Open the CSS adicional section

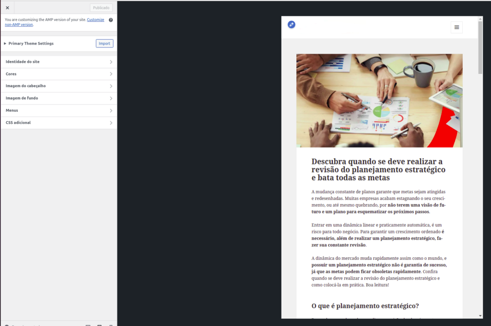coord(59,123)
